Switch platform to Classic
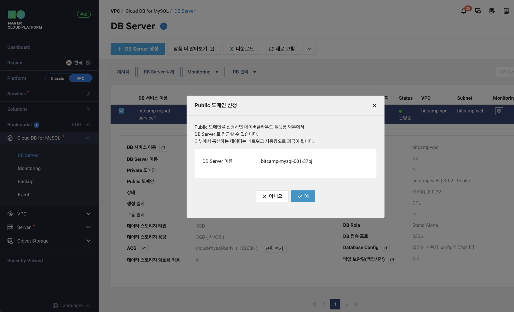514x312 pixels. [x=57, y=78]
